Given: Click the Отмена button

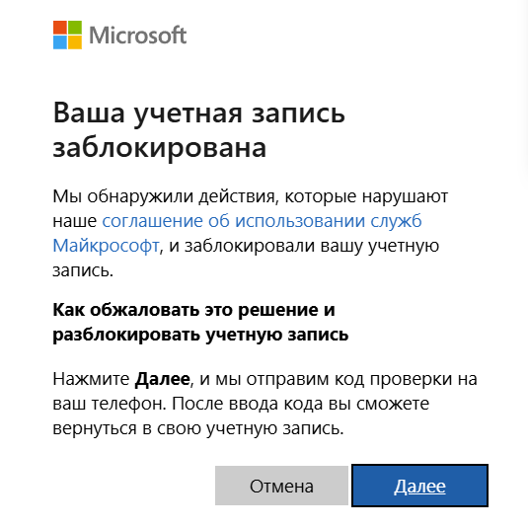Looking at the screenshot, I should [281, 486].
